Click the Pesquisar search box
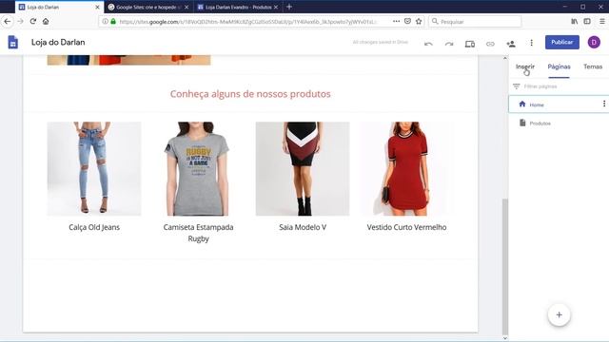609x342 pixels. (x=475, y=22)
